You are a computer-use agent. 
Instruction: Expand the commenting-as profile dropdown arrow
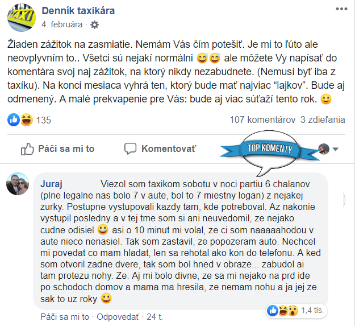336,149
